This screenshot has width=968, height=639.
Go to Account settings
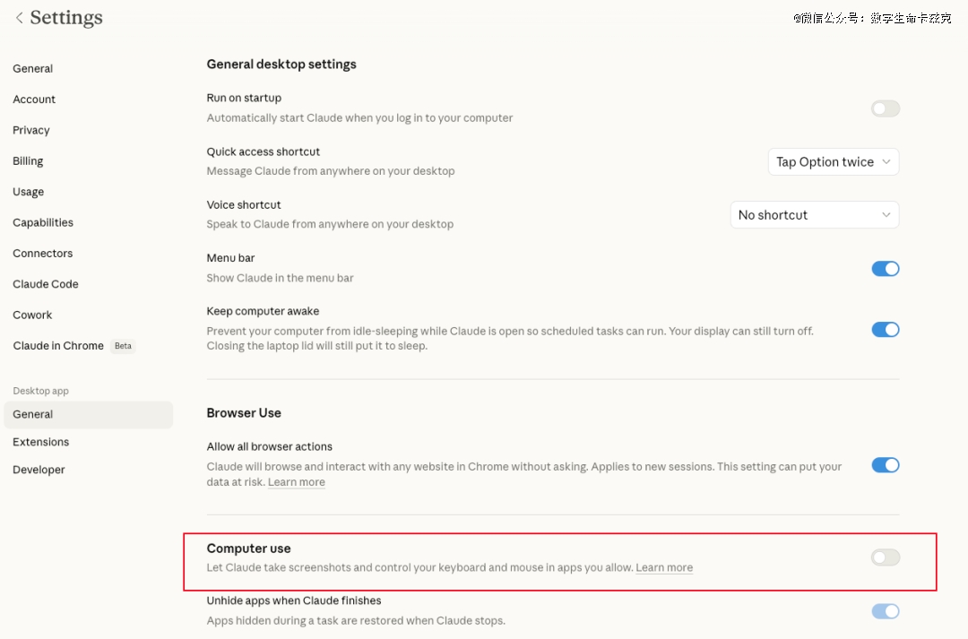click(34, 99)
